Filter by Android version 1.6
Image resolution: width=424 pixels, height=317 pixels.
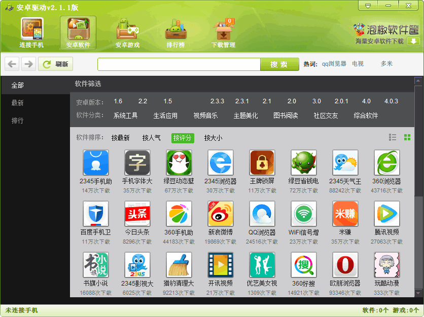118,101
